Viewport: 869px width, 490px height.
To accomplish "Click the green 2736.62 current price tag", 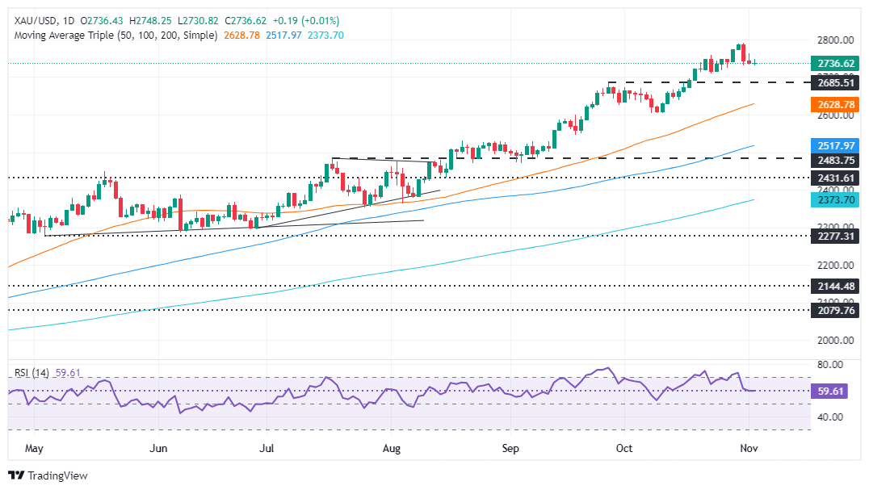I will [835, 63].
